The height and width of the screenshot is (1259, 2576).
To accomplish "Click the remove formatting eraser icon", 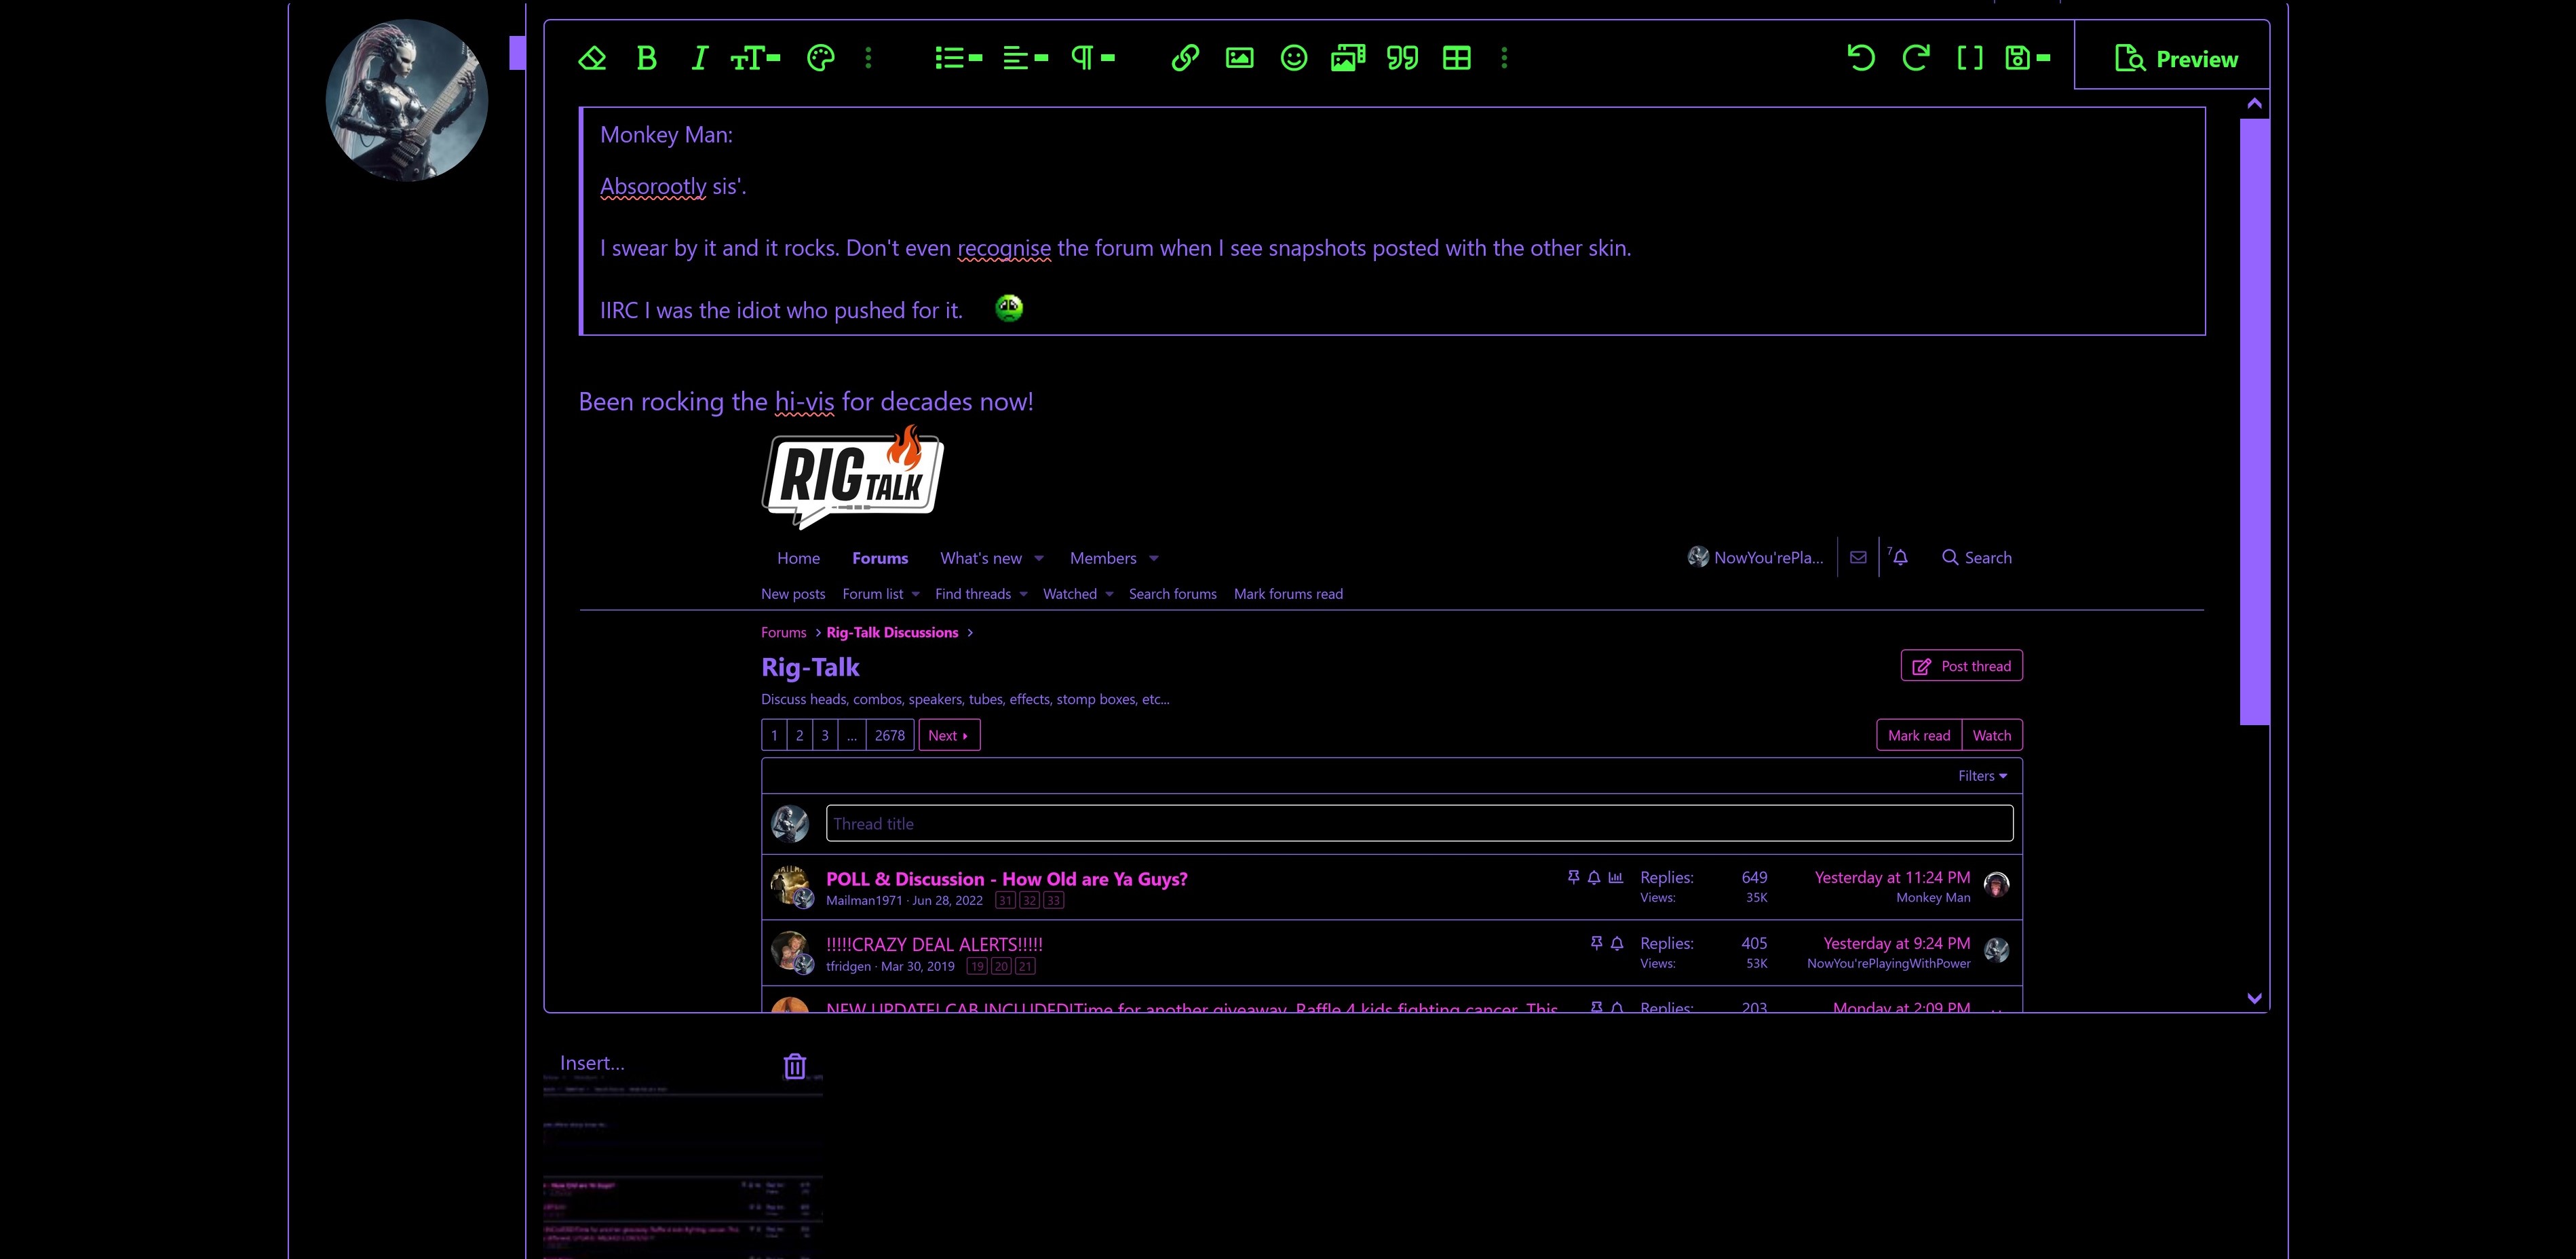I will (592, 58).
